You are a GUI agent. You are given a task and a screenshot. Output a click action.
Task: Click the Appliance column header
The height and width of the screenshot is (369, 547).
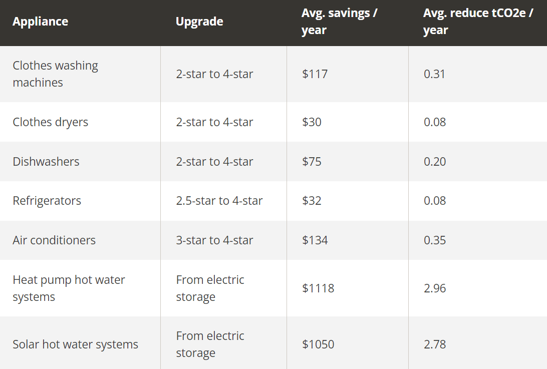click(x=41, y=22)
